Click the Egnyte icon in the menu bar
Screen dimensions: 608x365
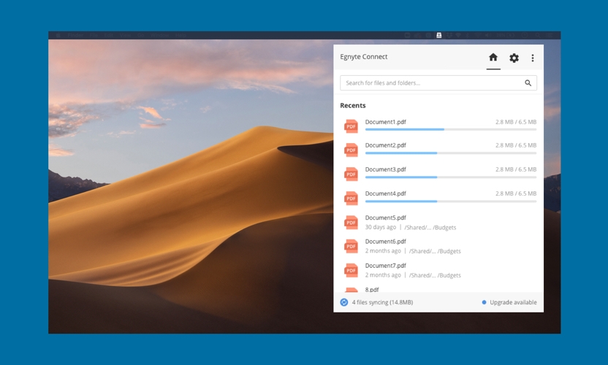(438, 35)
